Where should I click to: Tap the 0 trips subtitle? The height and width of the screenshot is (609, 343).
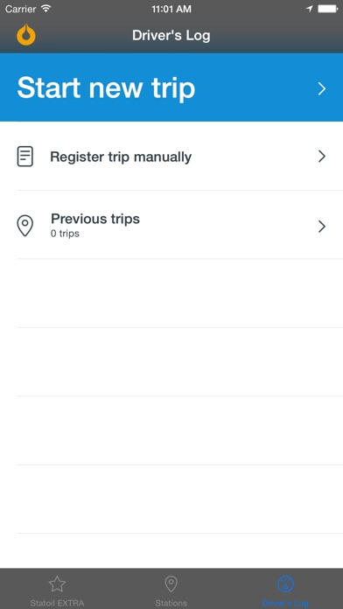coord(65,234)
